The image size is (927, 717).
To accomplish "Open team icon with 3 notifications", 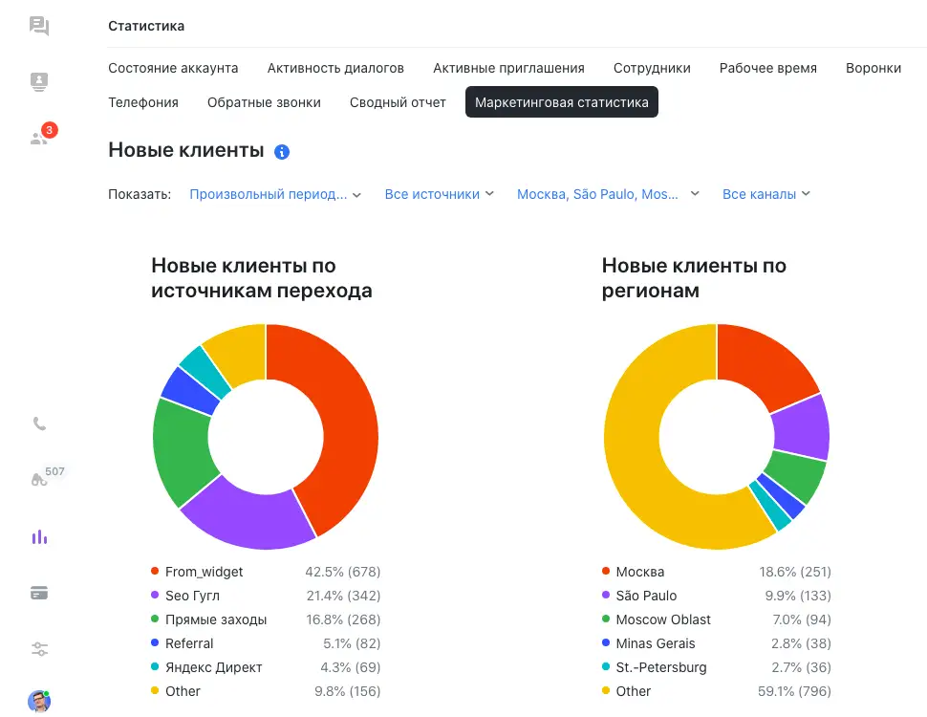I will [x=39, y=138].
